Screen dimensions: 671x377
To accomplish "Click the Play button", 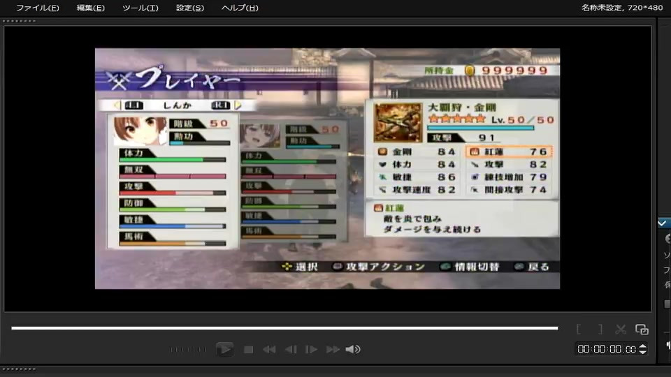I will pos(224,349).
